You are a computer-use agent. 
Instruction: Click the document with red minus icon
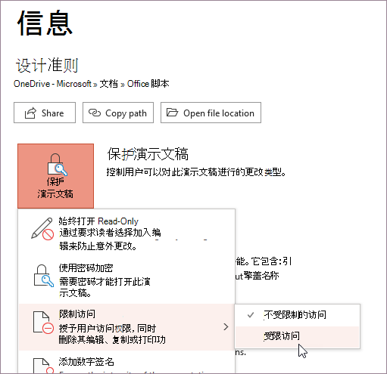tap(43, 323)
